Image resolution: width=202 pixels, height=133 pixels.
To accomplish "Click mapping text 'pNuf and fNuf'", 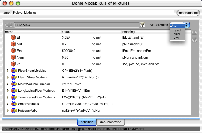I will coord(133,44).
